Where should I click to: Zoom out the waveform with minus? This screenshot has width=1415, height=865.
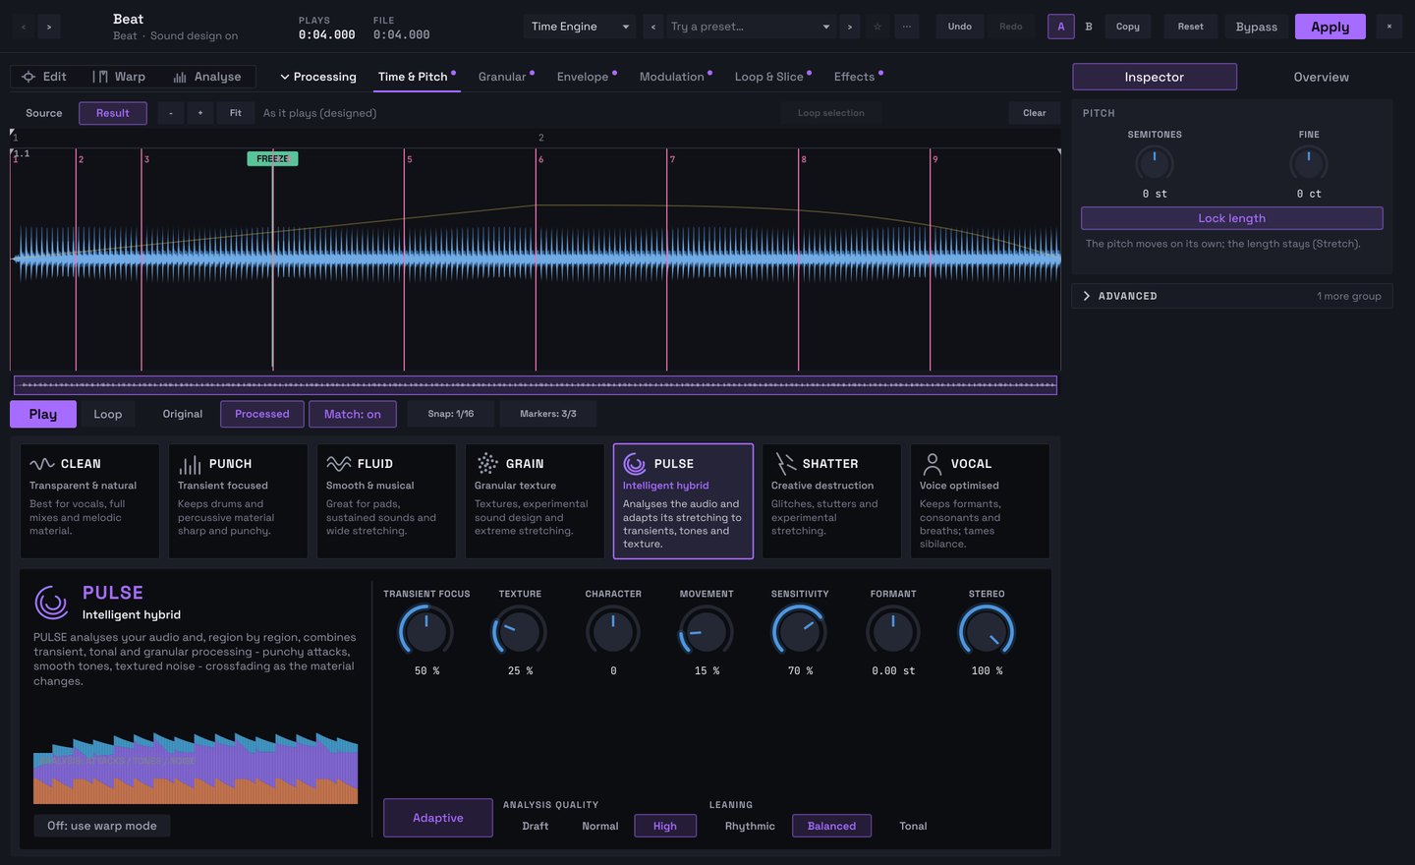(x=171, y=113)
